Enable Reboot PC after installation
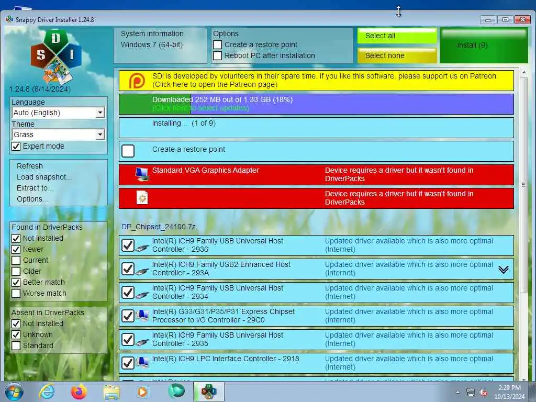Viewport: 536px width, 402px height. pyautogui.click(x=217, y=55)
